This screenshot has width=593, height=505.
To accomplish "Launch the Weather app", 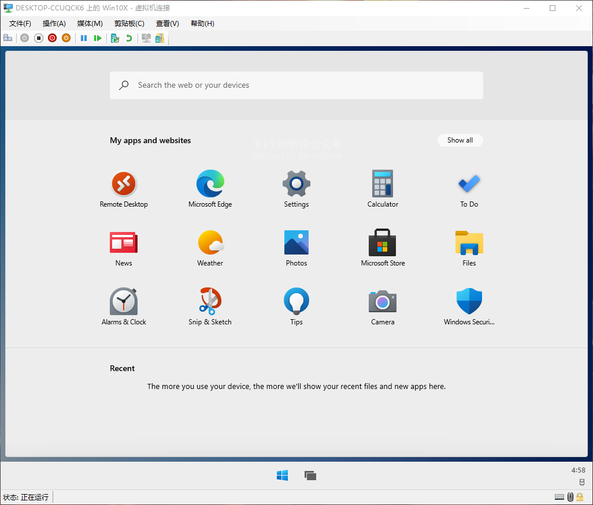I will click(x=210, y=248).
